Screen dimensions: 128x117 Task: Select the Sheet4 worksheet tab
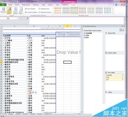[18, 114]
